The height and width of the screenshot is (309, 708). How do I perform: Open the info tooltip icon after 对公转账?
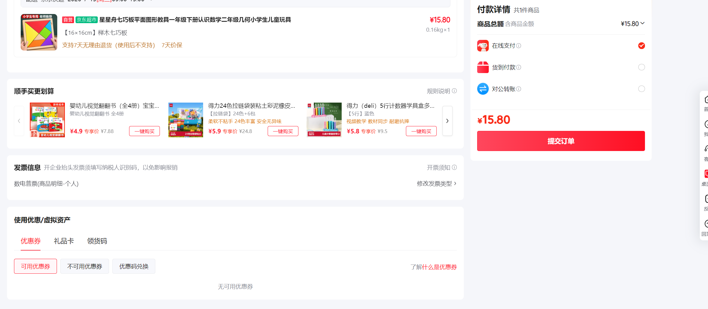click(x=519, y=89)
